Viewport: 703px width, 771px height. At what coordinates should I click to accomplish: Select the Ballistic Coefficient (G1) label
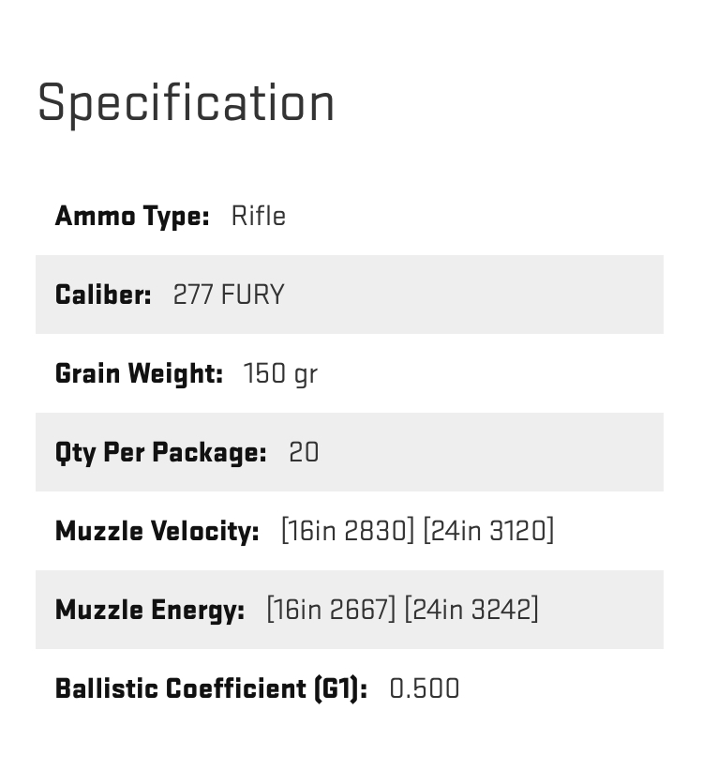211,688
